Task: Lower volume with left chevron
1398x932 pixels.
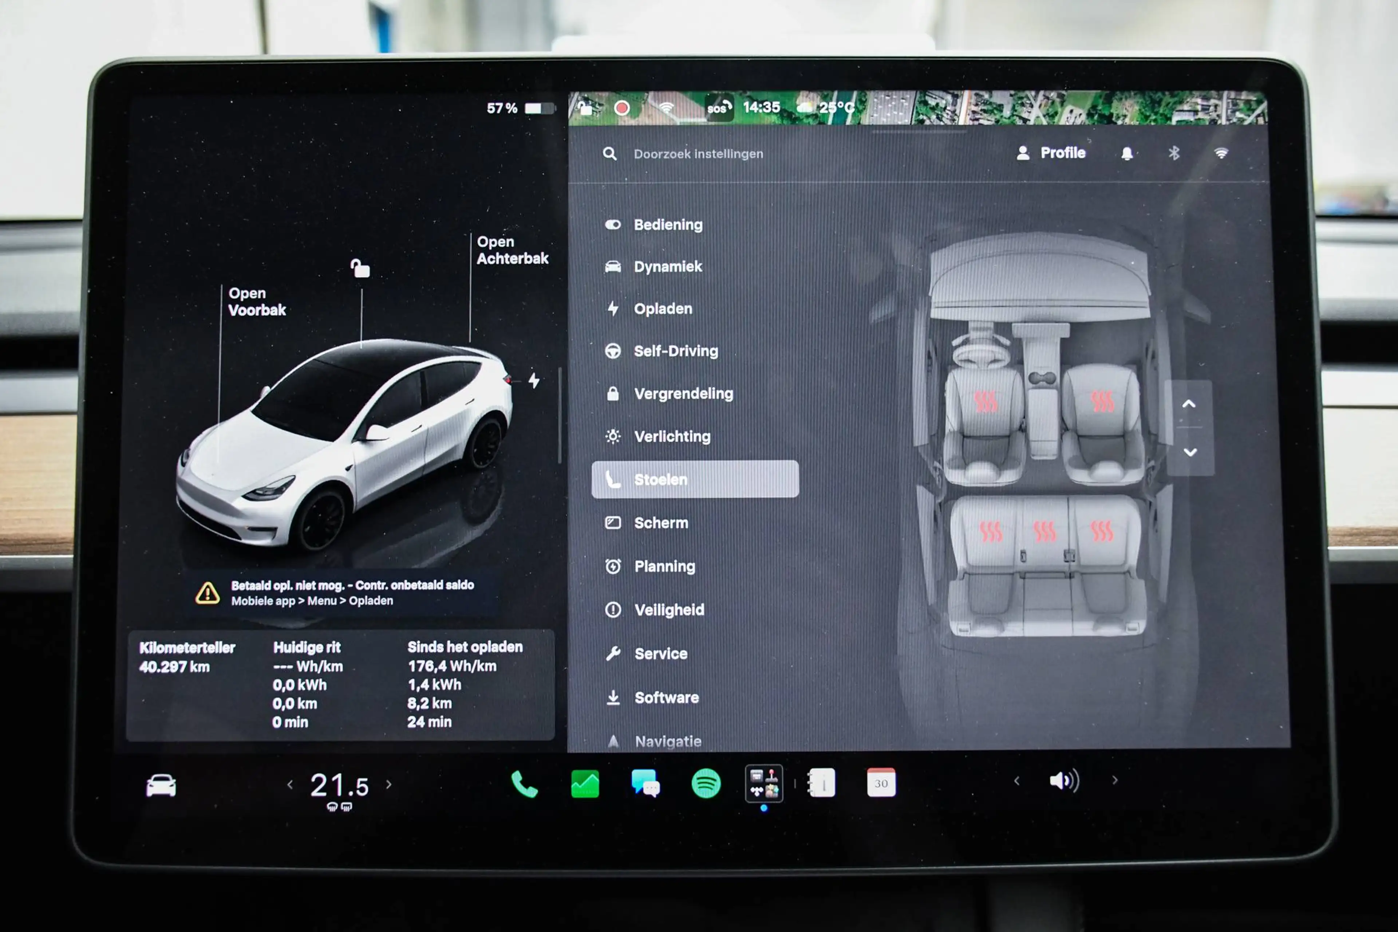Action: pos(1016,781)
